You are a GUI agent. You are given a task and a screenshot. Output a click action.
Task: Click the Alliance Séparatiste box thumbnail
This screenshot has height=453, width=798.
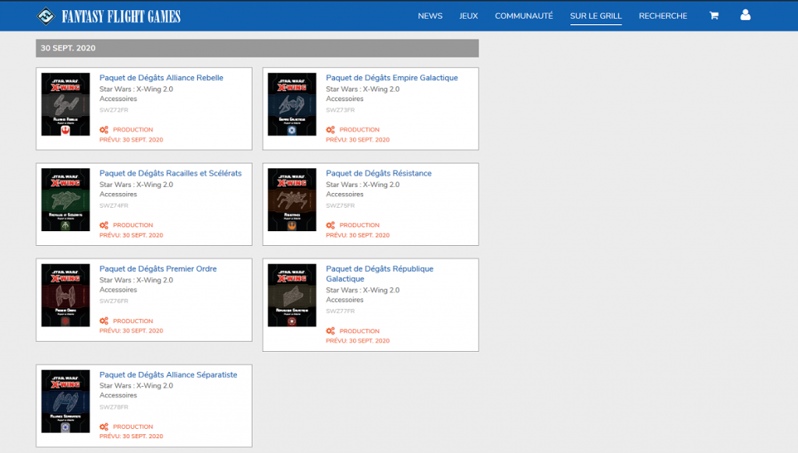[x=65, y=401]
